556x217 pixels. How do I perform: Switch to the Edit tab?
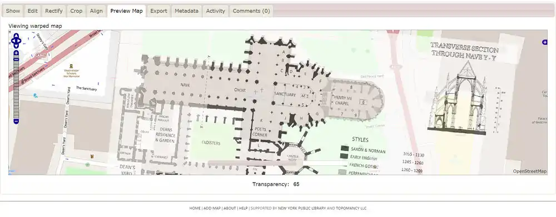click(x=33, y=11)
